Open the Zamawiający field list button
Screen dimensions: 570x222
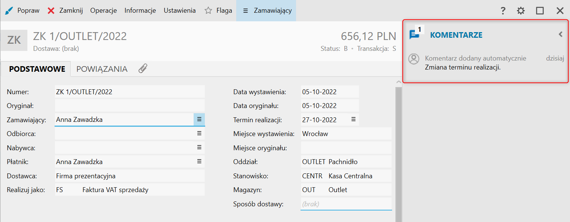point(199,119)
